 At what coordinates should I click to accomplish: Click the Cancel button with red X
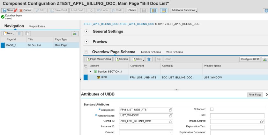tap(25, 10)
